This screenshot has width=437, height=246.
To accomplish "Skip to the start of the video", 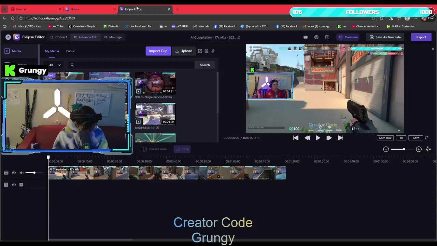I will coord(296,138).
